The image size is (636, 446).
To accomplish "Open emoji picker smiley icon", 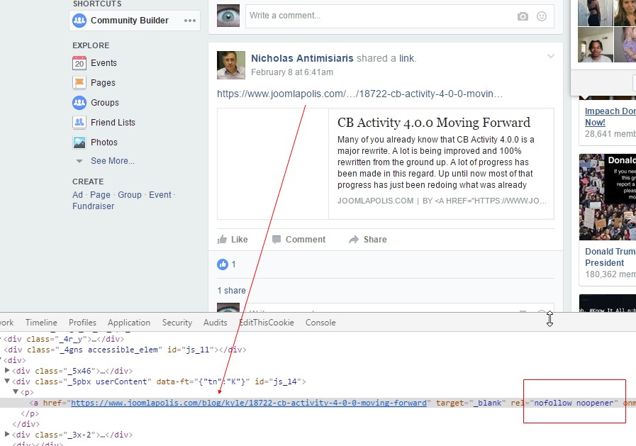I will point(542,16).
